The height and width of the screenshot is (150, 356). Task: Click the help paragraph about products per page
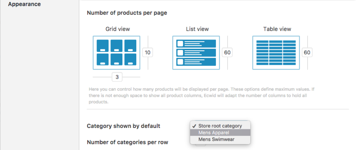click(202, 95)
